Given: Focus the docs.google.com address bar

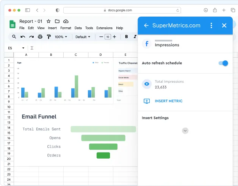Looking at the screenshot, I should 122,10.
